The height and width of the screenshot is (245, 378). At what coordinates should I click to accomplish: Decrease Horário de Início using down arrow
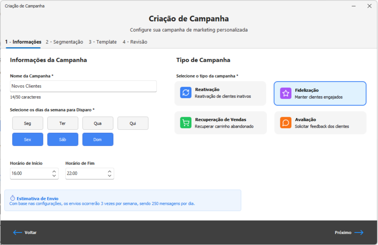[54, 176]
